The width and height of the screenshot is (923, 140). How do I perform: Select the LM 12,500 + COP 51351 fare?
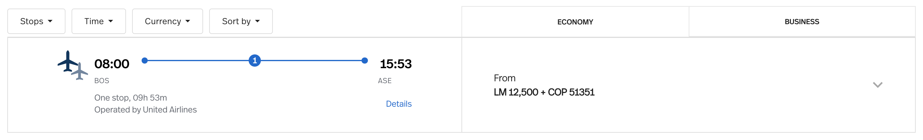tap(543, 92)
